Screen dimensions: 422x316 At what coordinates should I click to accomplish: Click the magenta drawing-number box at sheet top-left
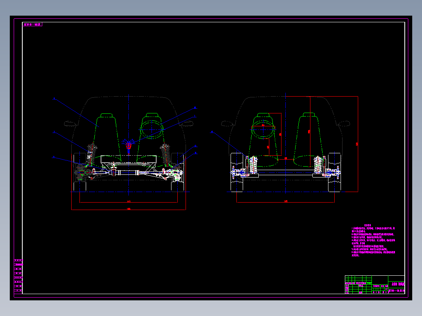[32, 24]
